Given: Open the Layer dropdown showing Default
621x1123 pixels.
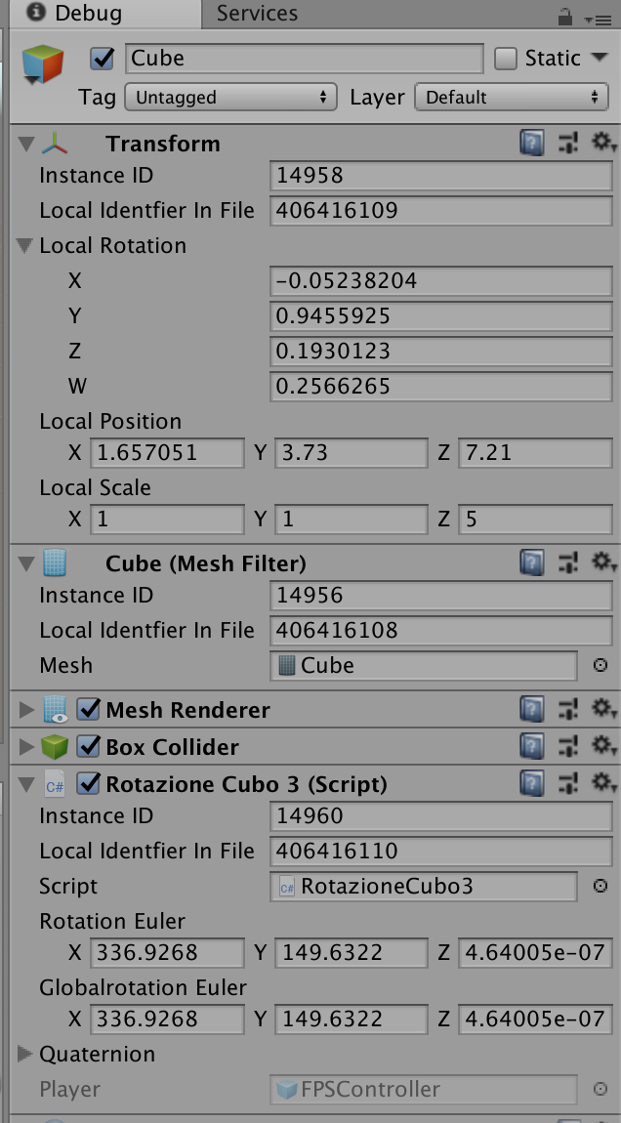Looking at the screenshot, I should click(x=512, y=98).
